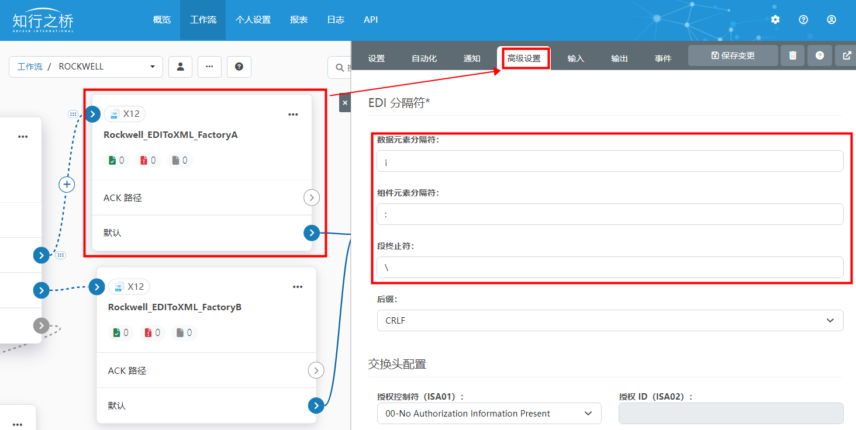The height and width of the screenshot is (430, 856).
Task: Click the plus icon on dotted connector
Action: point(67,185)
